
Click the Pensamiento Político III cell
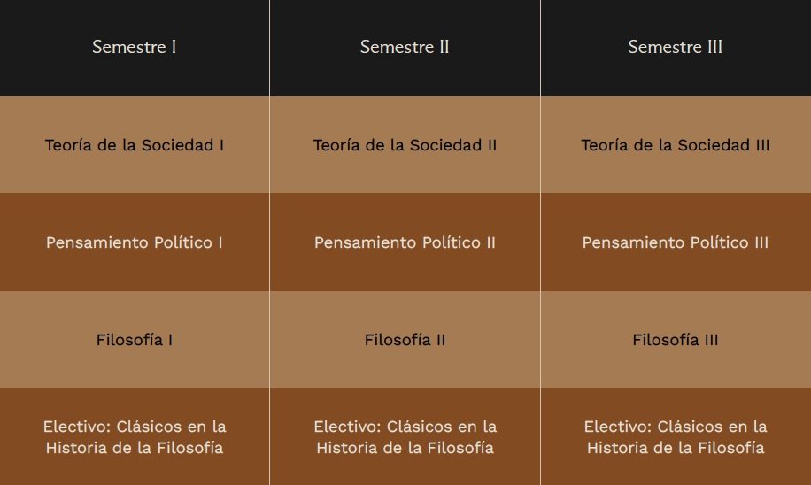click(x=676, y=242)
